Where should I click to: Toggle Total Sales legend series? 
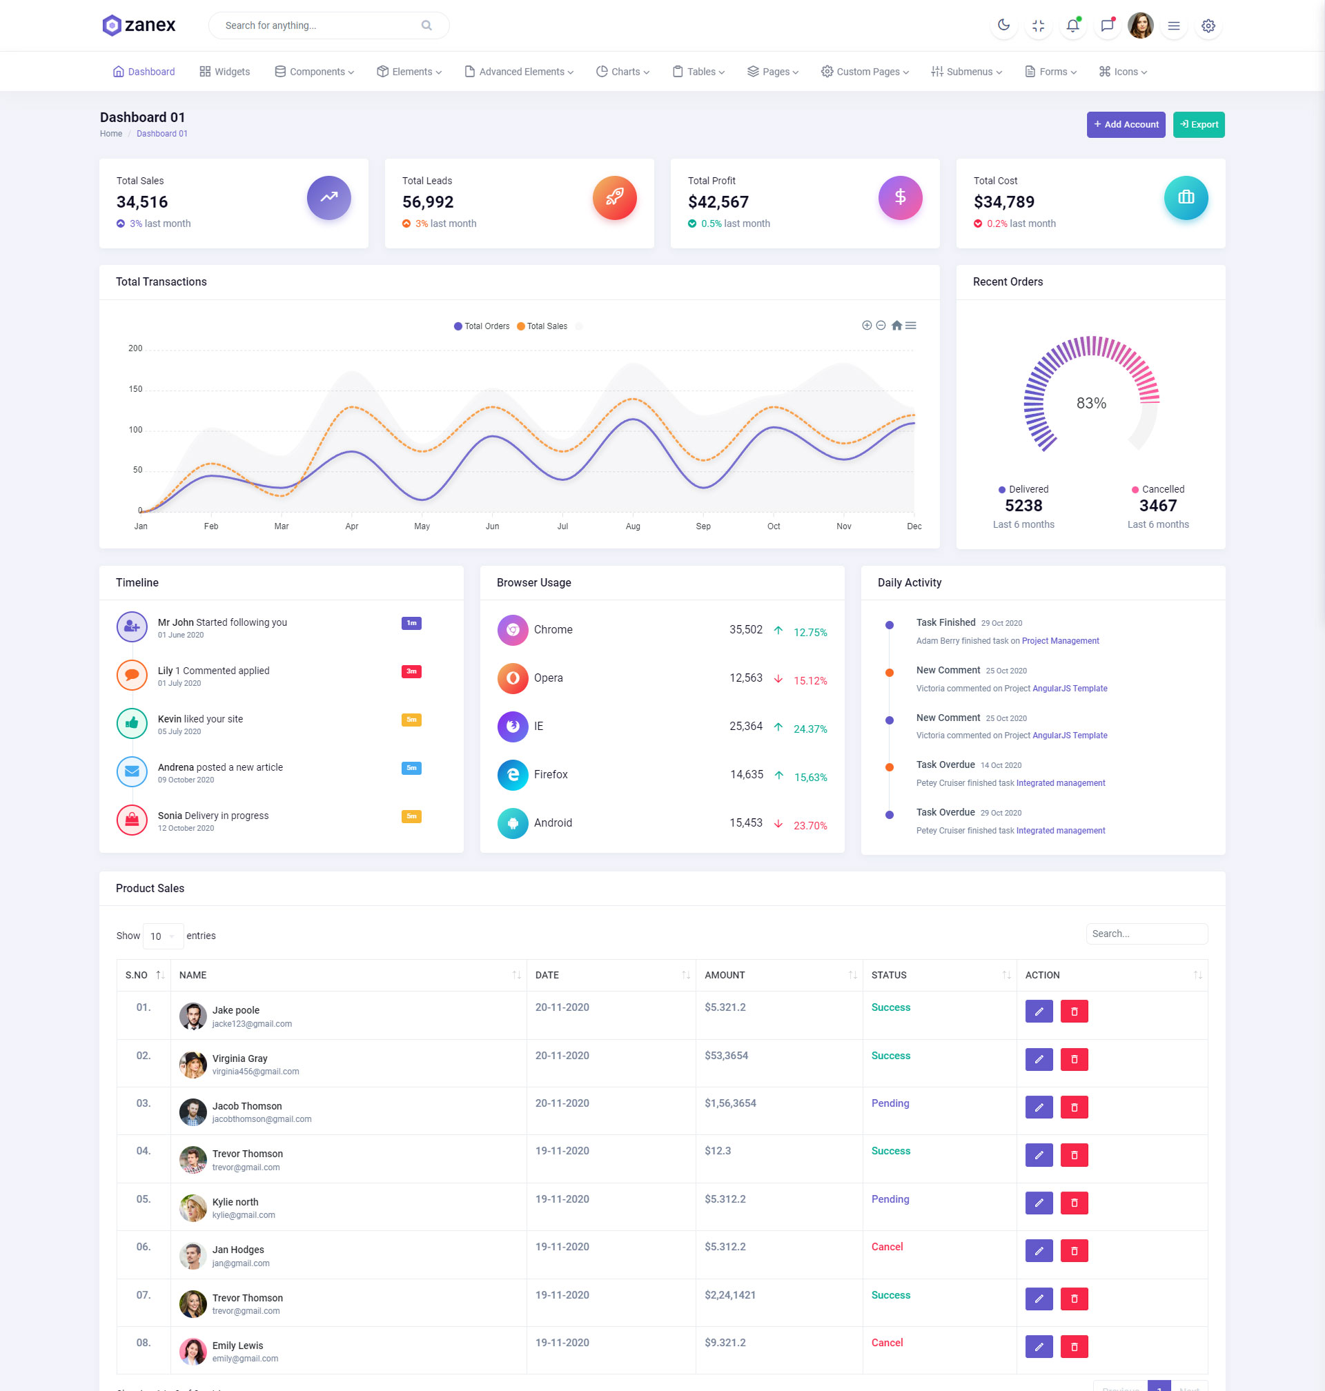(542, 326)
